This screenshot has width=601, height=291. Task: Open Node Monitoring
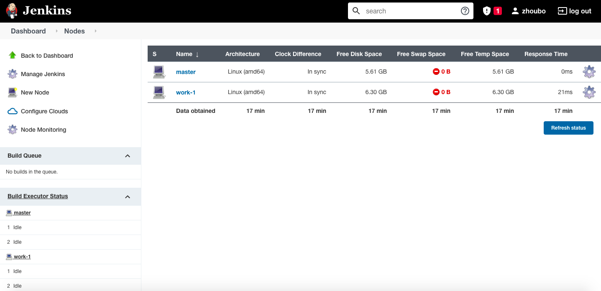(x=43, y=130)
